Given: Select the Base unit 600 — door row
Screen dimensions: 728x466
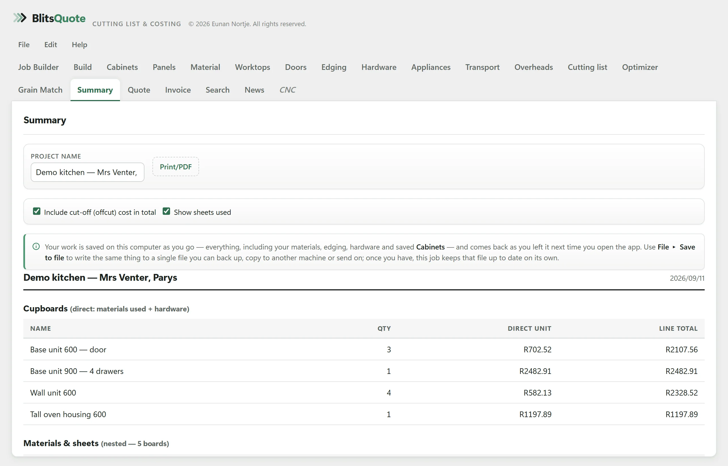Looking at the screenshot, I should tap(364, 349).
